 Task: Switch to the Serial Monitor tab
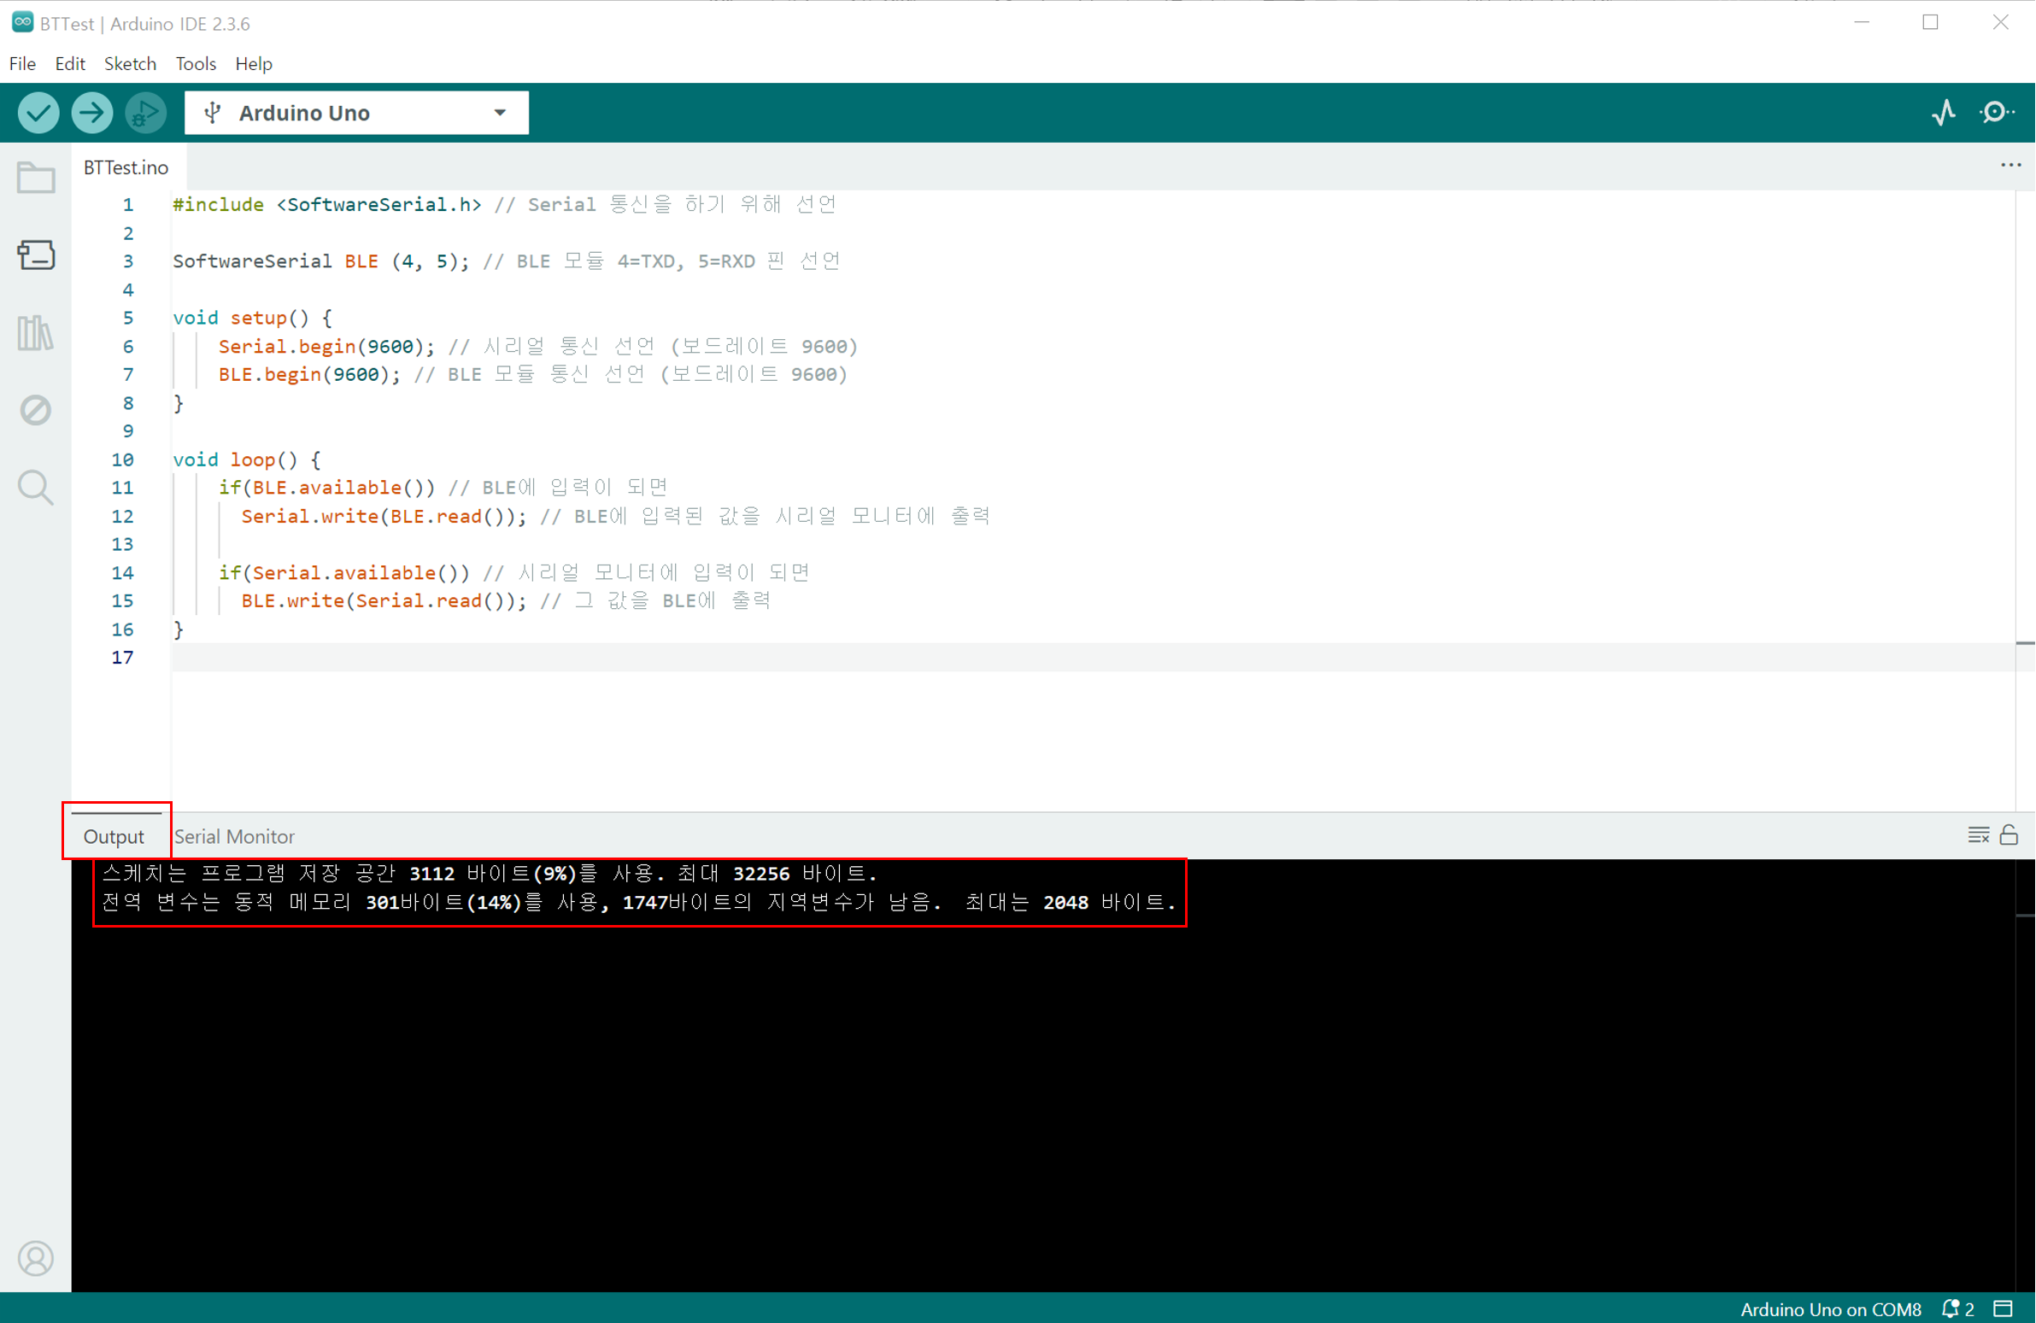click(x=234, y=836)
